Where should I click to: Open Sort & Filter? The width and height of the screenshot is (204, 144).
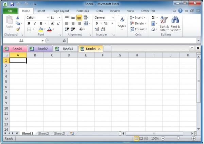pyautogui.click(x=164, y=23)
